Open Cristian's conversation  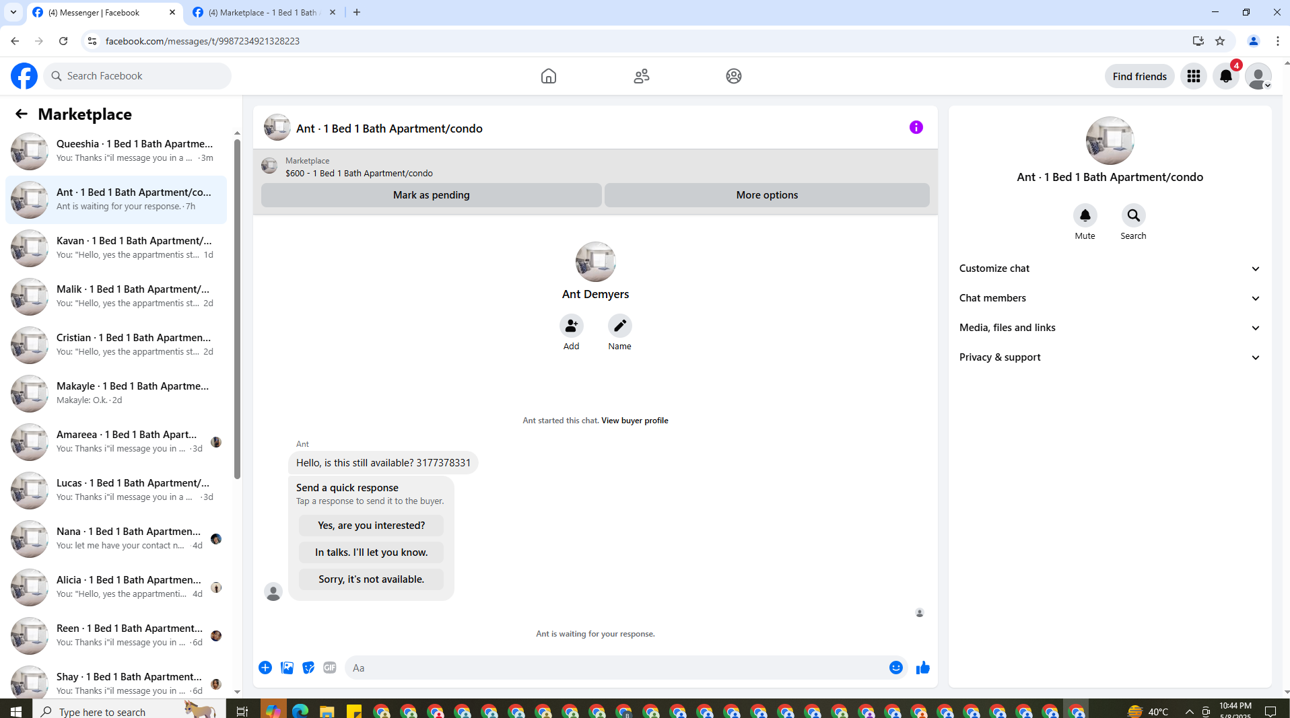[116, 345]
